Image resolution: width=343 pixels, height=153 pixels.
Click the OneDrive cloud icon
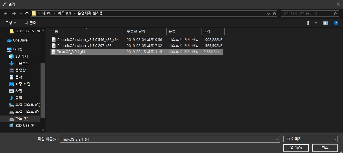(x=9, y=40)
